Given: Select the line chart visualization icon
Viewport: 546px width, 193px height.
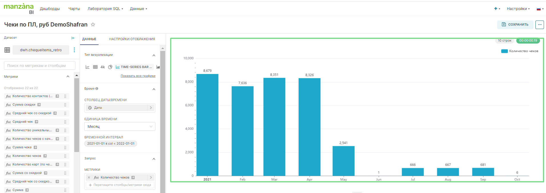Looking at the screenshot, I should tap(87, 67).
